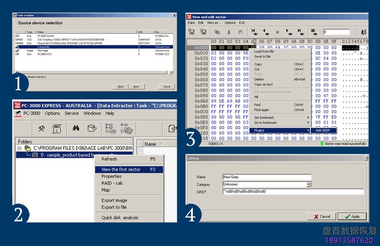Viewport: 380px width, 246px height.
Task: Click the binoculars search icon
Action: point(76,128)
